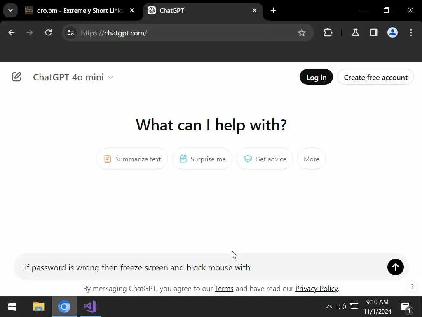Viewport: 422px width, 317px height.
Task: Open the Chrome three-dot menu
Action: tap(411, 33)
